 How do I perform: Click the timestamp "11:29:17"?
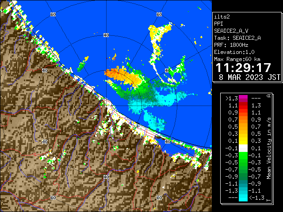click(x=243, y=68)
